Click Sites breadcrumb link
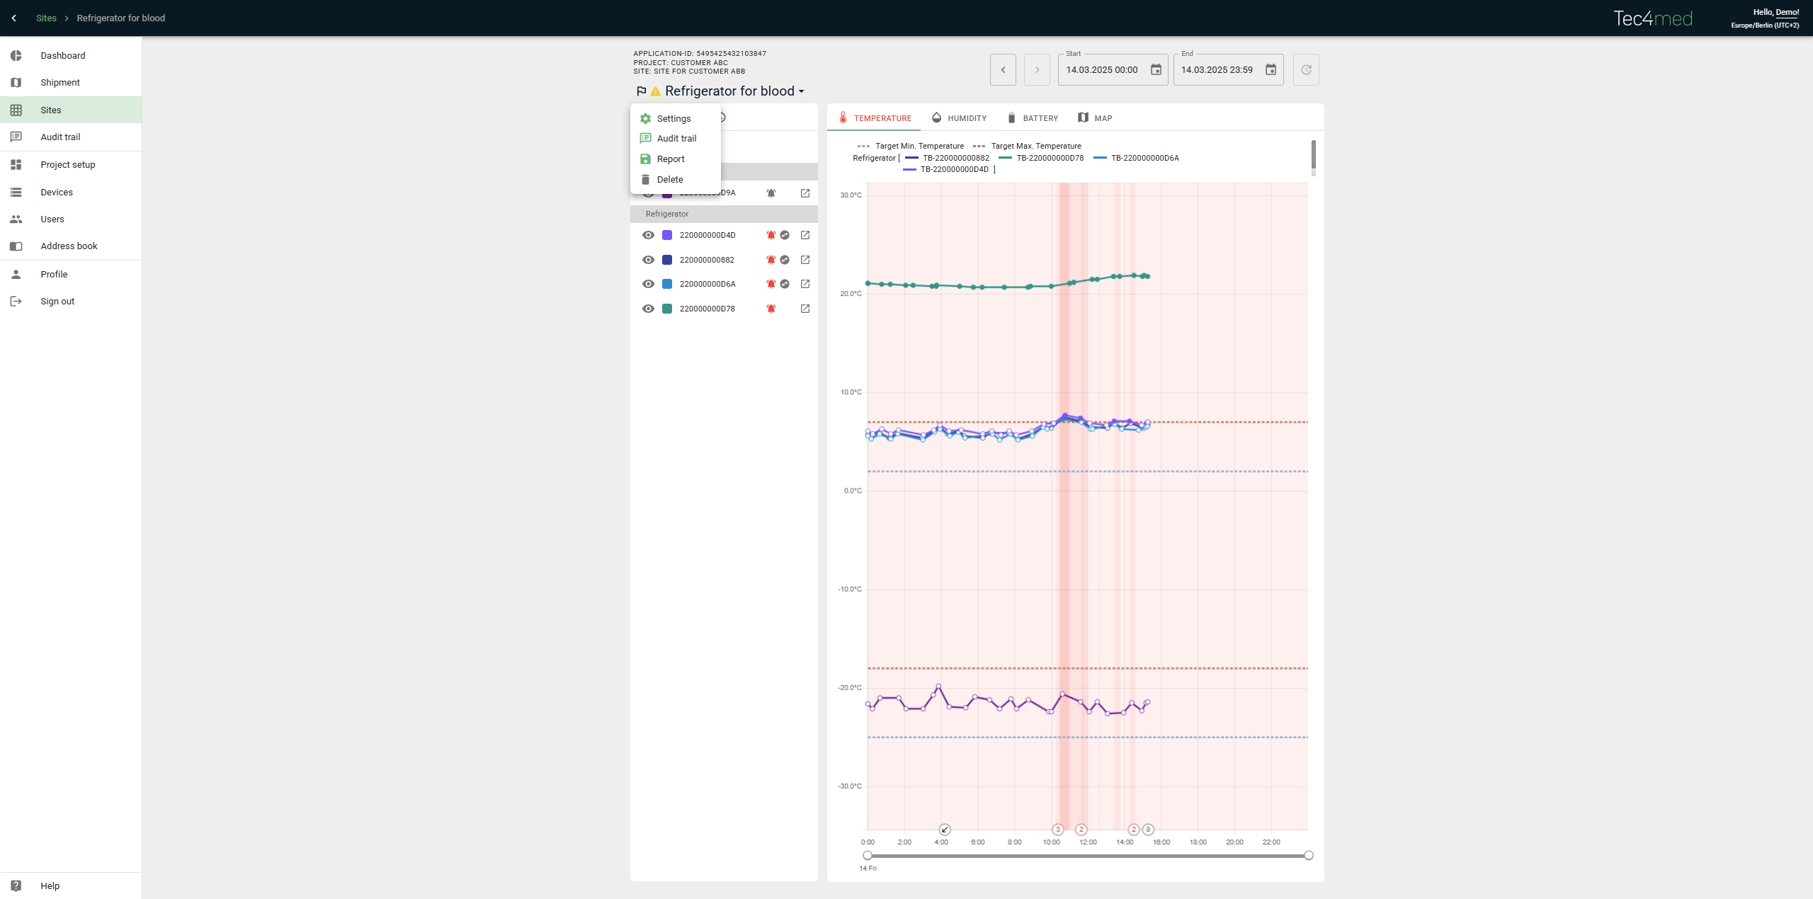The height and width of the screenshot is (899, 1813). point(46,18)
